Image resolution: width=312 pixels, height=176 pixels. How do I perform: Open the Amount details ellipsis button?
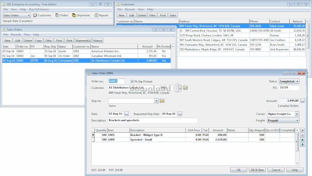(x=303, y=101)
